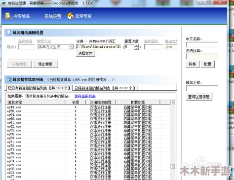Click the 选择文件 button

click(x=85, y=53)
